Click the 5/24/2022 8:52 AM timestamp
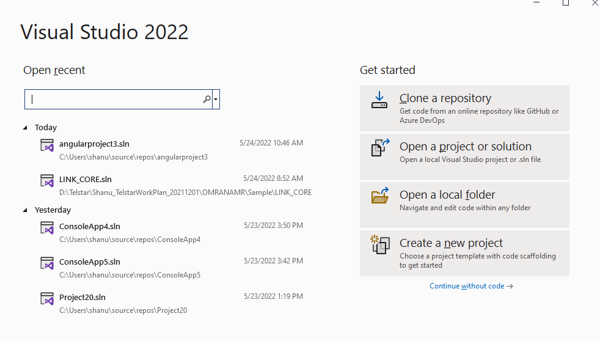The width and height of the screenshot is (600, 341). tap(273, 178)
